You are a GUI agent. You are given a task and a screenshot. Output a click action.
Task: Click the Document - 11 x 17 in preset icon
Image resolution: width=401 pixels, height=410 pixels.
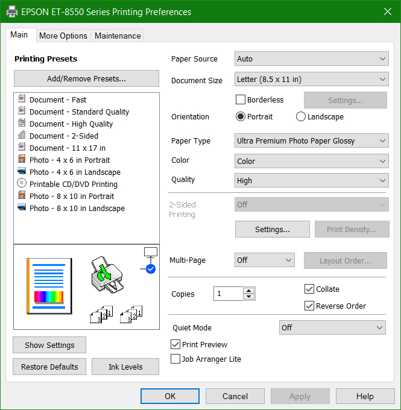22,147
